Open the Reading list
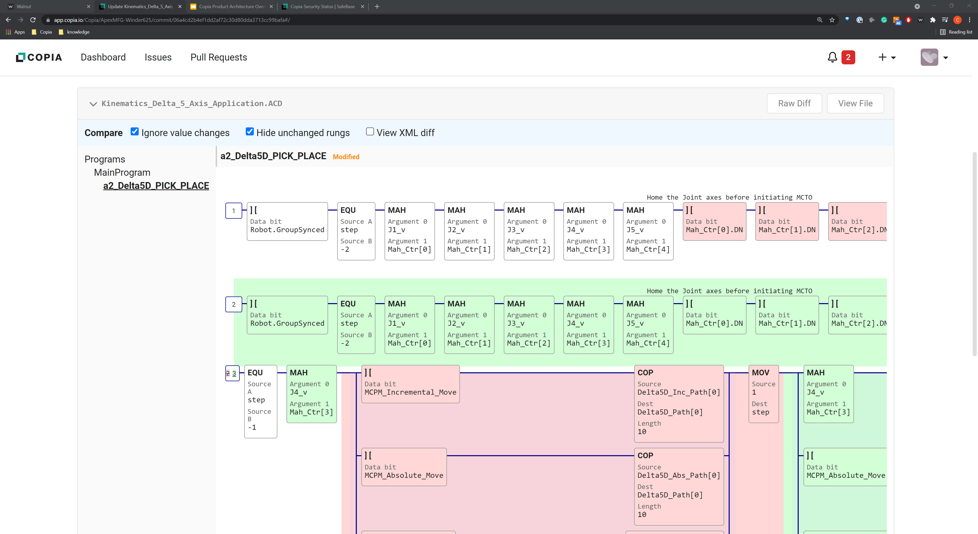Image resolution: width=978 pixels, height=534 pixels. (x=956, y=32)
